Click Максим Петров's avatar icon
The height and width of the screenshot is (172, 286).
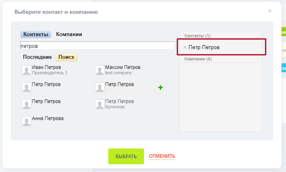(100, 70)
